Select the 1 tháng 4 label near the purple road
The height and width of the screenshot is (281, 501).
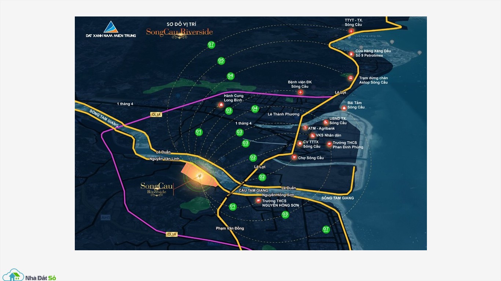tap(125, 104)
